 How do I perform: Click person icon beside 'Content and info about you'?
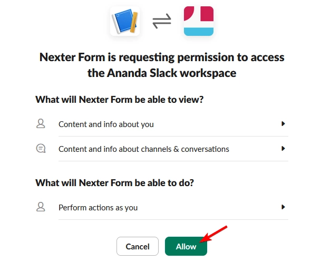click(41, 124)
